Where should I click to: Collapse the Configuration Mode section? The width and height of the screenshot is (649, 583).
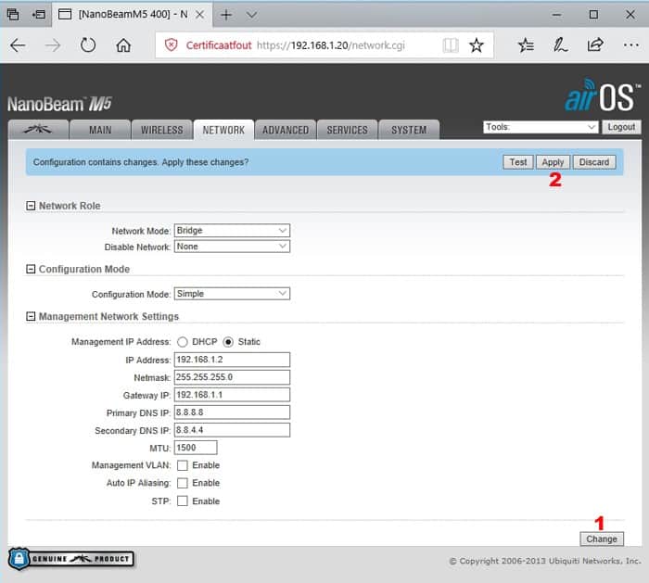pos(31,269)
